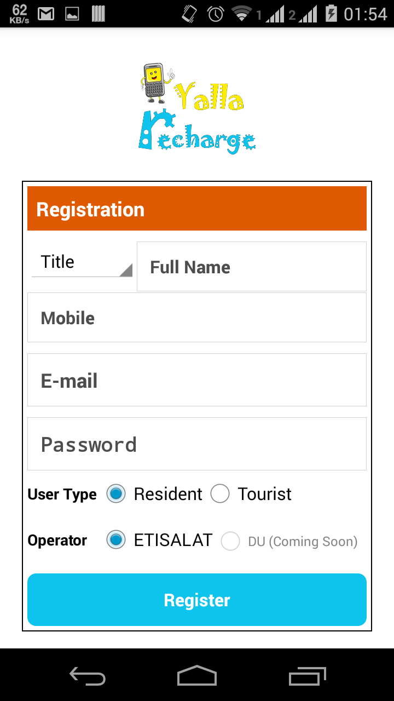Tap the Yalla Recharge logo

pos(197,108)
